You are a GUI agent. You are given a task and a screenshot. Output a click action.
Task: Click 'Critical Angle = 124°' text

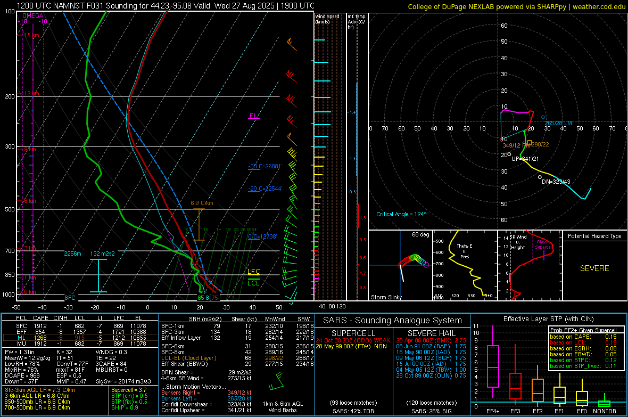click(x=401, y=214)
